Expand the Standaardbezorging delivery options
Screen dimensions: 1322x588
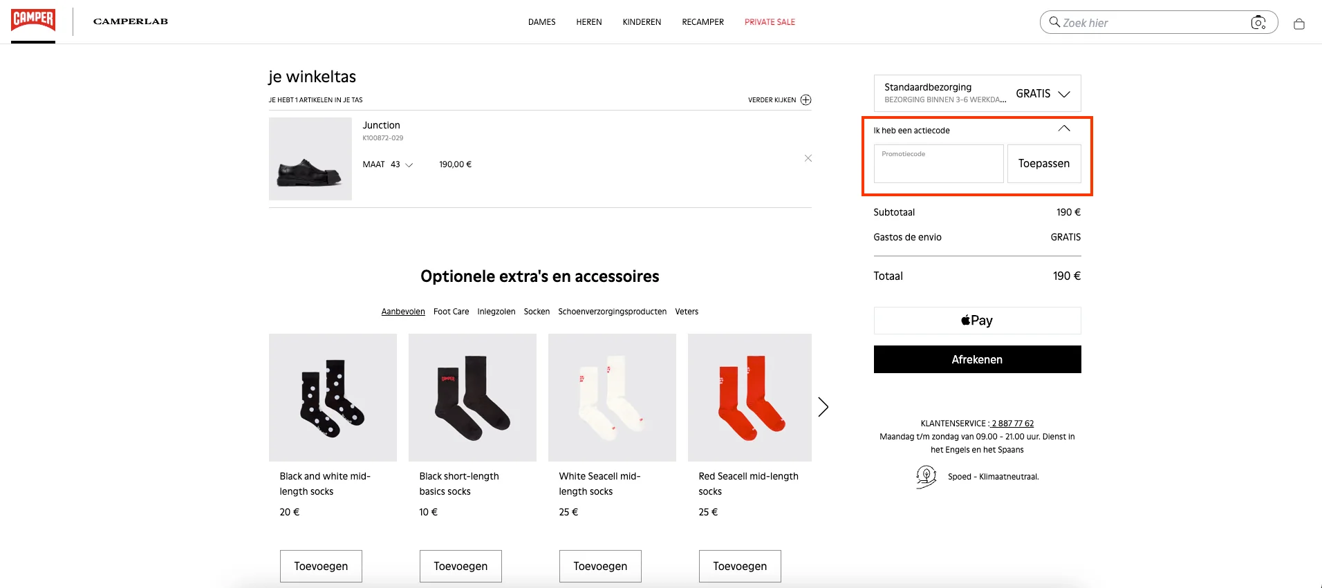[x=1063, y=94]
